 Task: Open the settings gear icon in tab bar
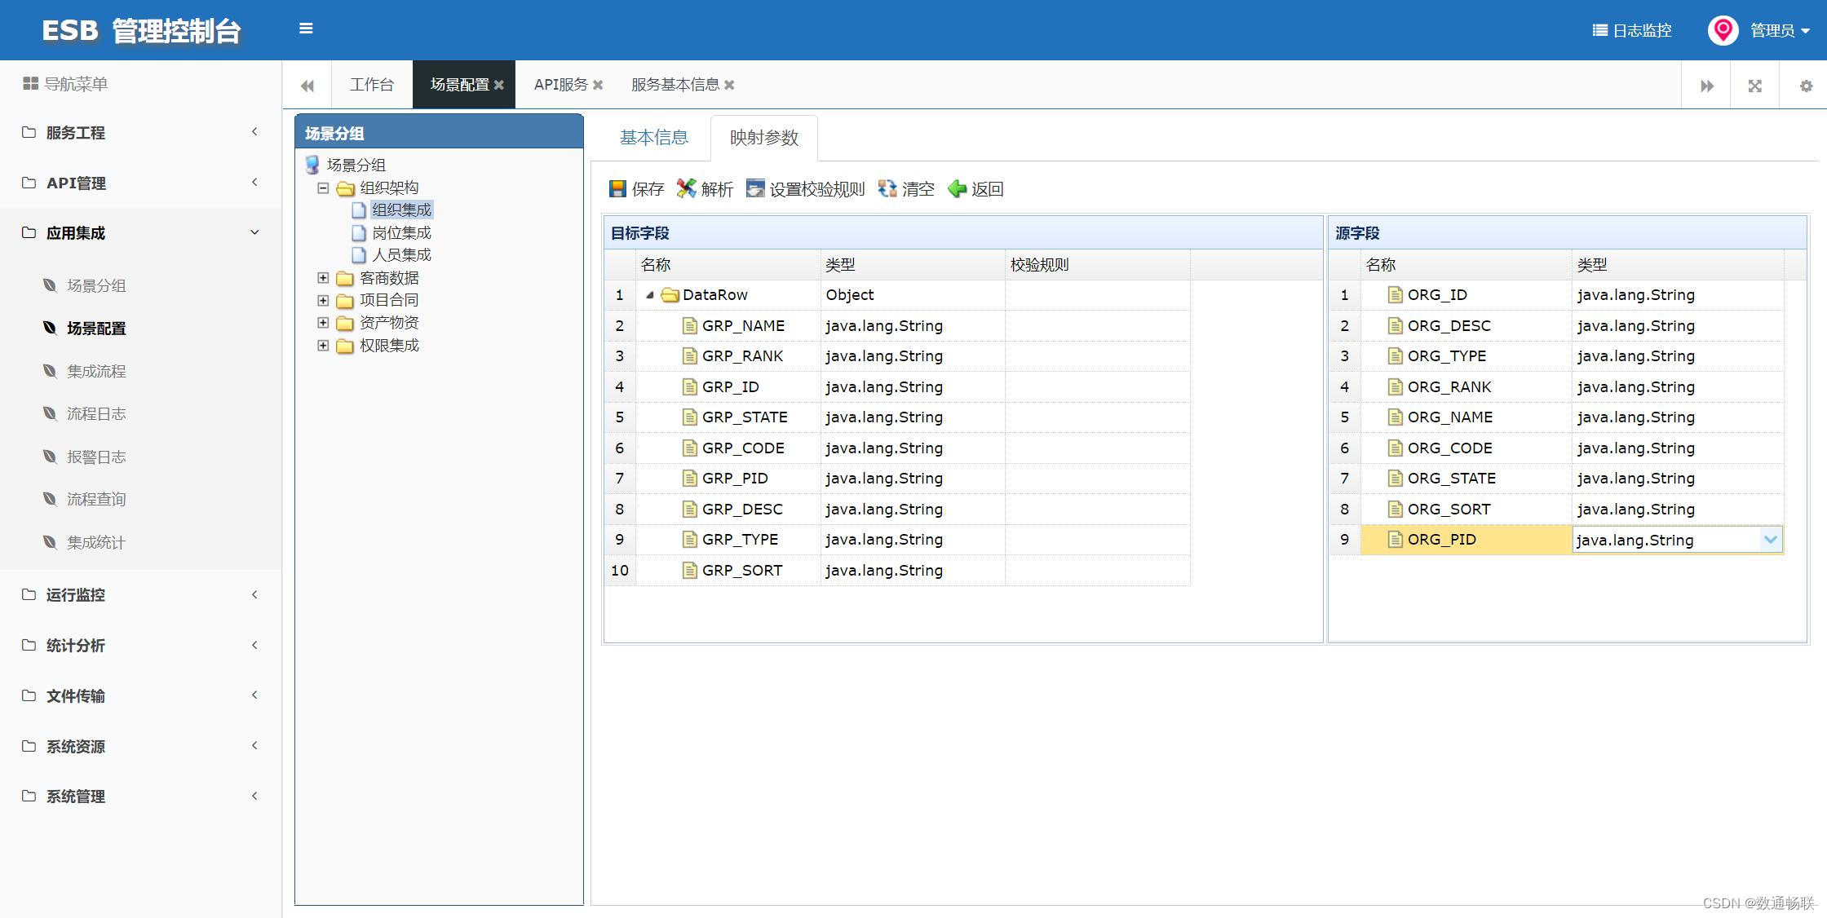pyautogui.click(x=1806, y=86)
